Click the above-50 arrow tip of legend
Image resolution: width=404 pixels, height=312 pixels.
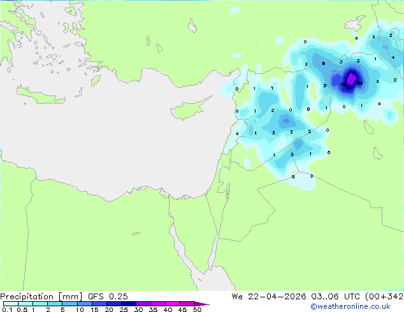202,304
